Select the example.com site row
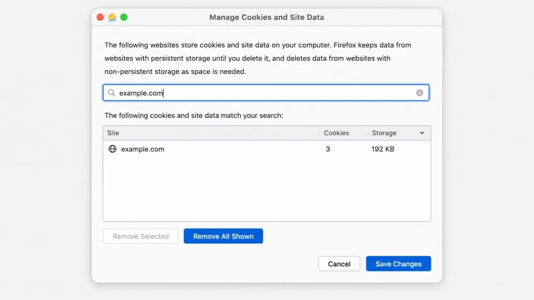The height and width of the screenshot is (300, 534). coord(266,149)
